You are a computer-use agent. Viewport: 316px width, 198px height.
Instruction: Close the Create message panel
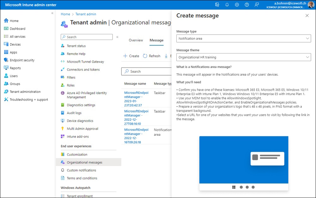click(307, 15)
